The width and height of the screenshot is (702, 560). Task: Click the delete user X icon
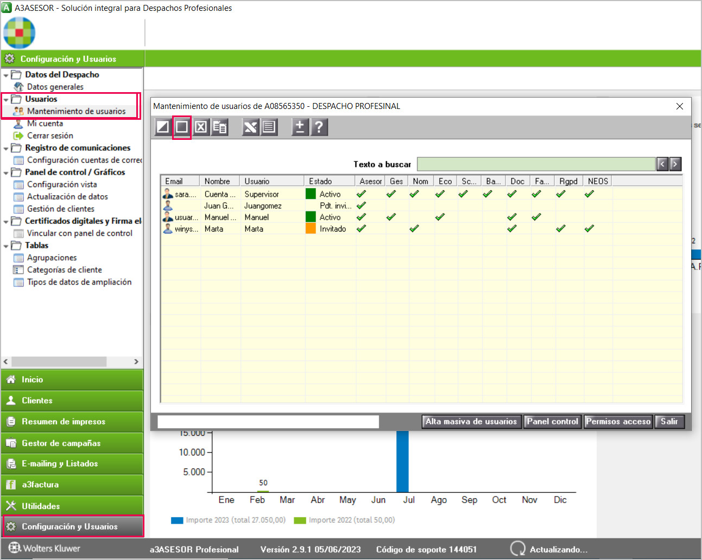[201, 127]
